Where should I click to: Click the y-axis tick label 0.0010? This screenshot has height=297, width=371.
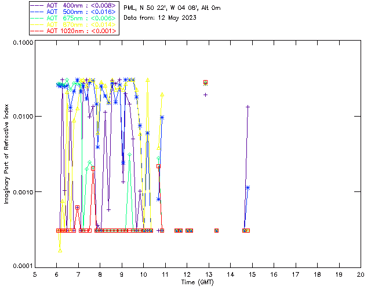23,192
